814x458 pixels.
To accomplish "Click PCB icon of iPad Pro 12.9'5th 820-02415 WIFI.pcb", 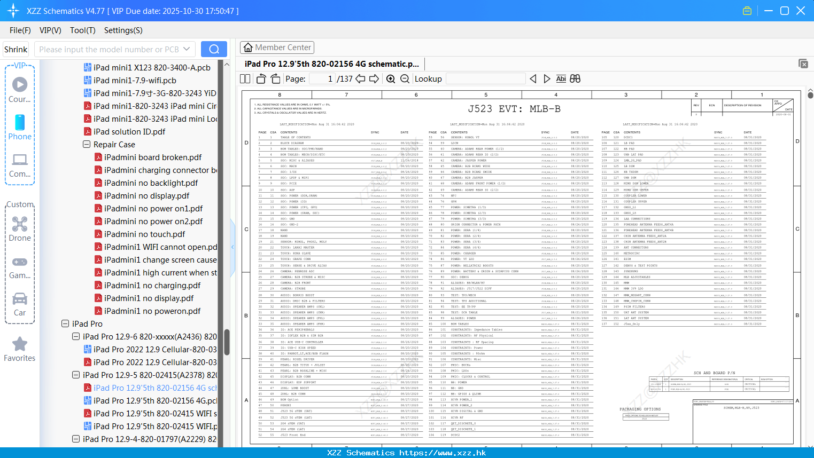I will point(88,426).
